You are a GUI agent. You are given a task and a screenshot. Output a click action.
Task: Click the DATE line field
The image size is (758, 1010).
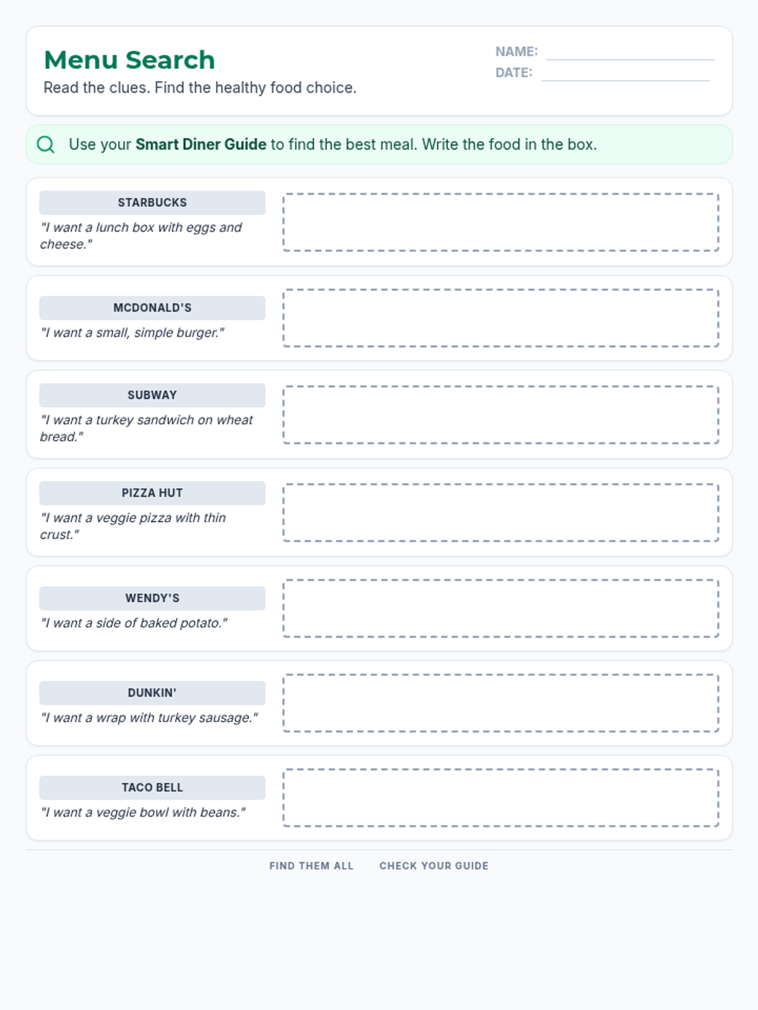[x=625, y=74]
